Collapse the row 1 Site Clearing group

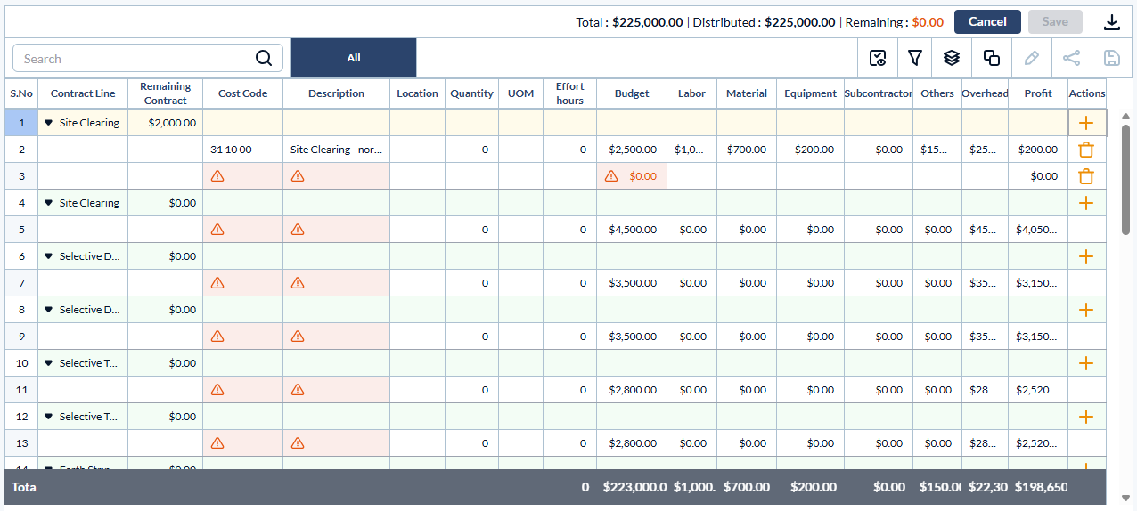tap(49, 123)
